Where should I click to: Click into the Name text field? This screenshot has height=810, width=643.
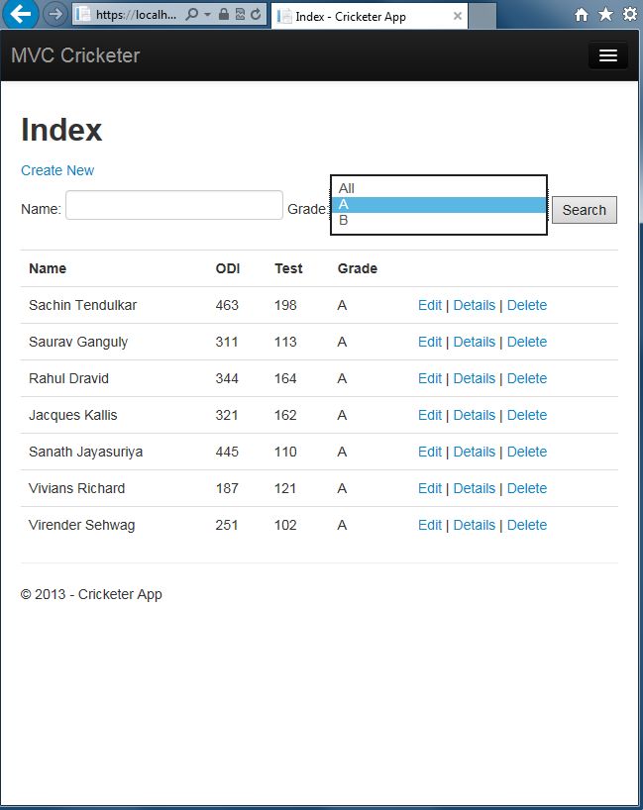[x=173, y=205]
